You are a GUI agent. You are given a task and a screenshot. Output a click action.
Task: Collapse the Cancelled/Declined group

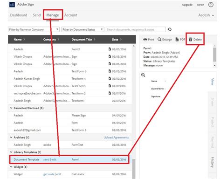point(11,108)
